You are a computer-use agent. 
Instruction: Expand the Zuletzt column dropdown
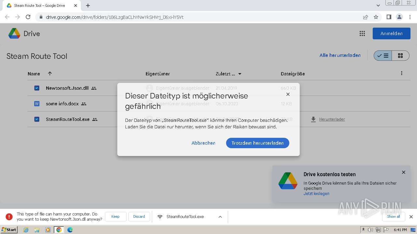(x=240, y=74)
